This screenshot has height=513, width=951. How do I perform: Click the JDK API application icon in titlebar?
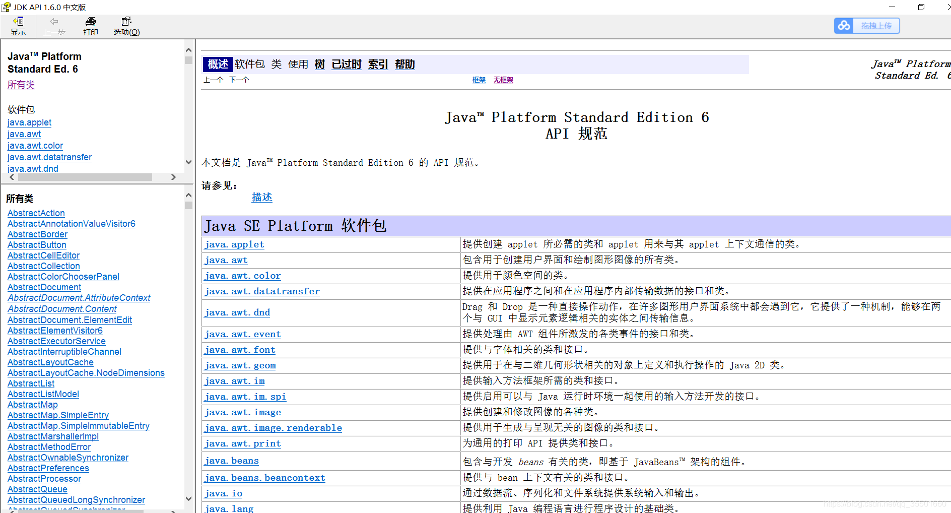click(x=6, y=7)
